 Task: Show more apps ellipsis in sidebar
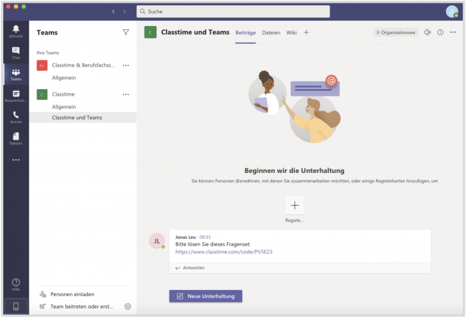tap(16, 160)
